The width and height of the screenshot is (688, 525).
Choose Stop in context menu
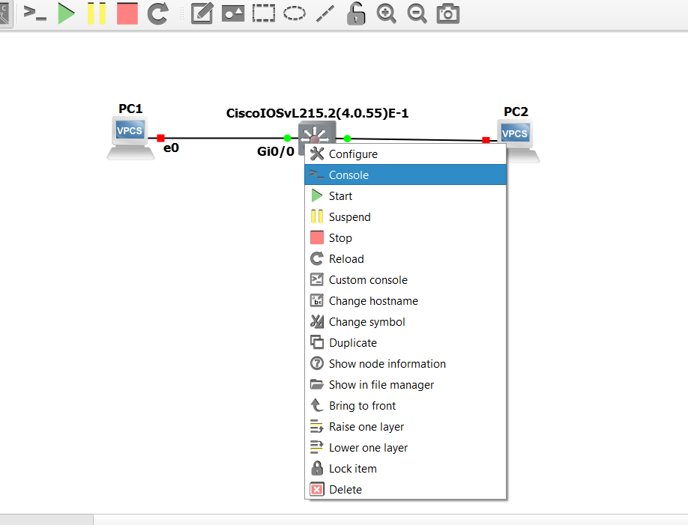(x=405, y=238)
